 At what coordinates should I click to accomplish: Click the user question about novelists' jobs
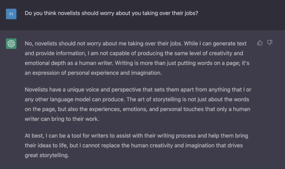click(x=111, y=13)
